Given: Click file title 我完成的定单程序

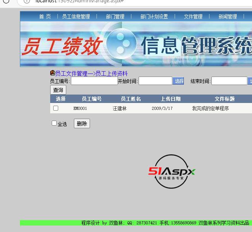Looking at the screenshot, I should pyautogui.click(x=210, y=108).
